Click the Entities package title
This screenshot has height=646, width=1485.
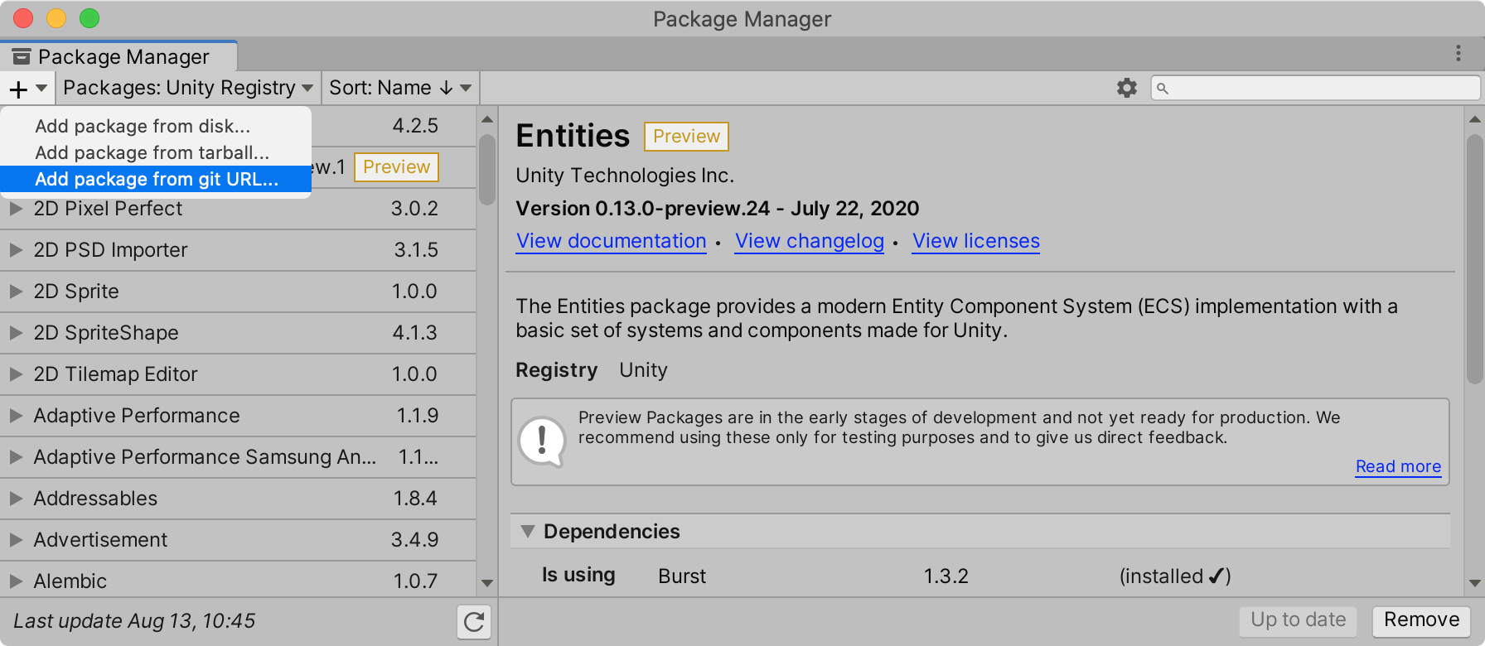(x=573, y=136)
